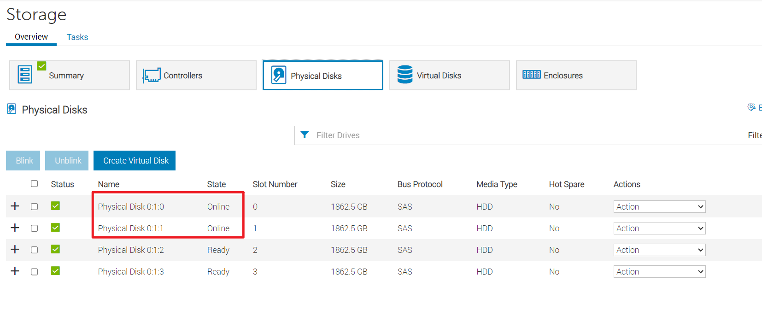Expand details of Physical Disk 0:1:0 row

pos(15,206)
